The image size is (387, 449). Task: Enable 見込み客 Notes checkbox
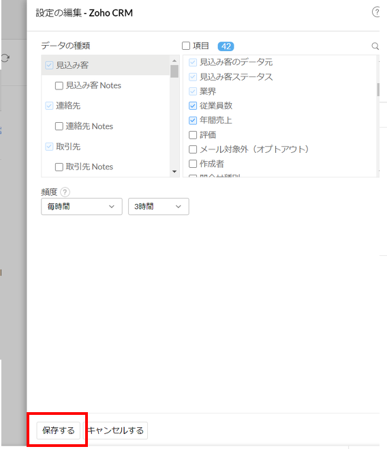click(x=59, y=85)
